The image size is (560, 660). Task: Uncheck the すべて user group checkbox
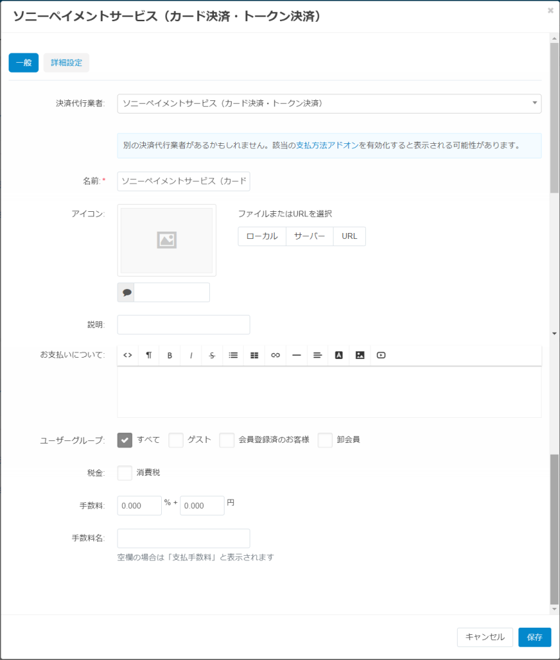(125, 440)
